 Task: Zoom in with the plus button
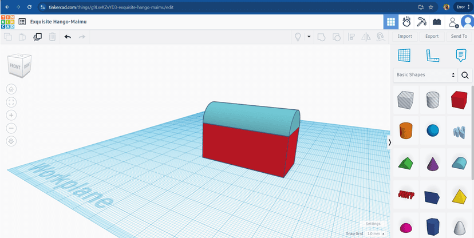pyautogui.click(x=11, y=115)
